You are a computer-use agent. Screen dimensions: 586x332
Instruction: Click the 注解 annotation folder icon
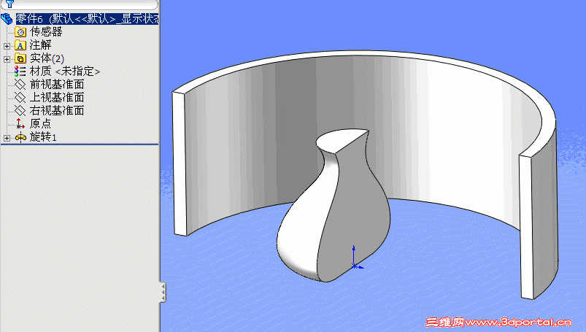pos(20,46)
